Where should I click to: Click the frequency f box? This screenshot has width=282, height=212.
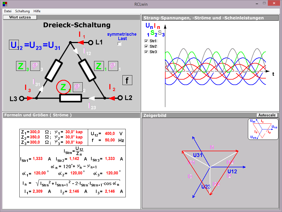[127, 80]
